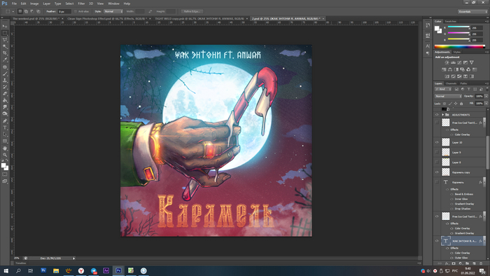Viewport: 490px width, 276px height.
Task: Open the History panel icon
Action: coord(428,25)
